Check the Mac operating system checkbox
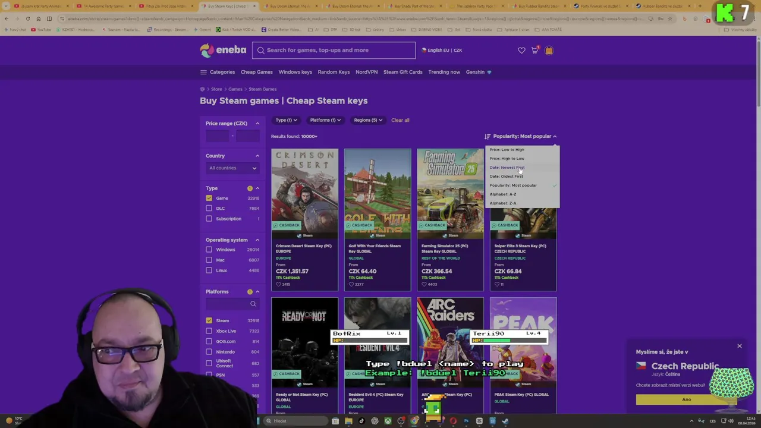This screenshot has height=428, width=761. click(209, 260)
